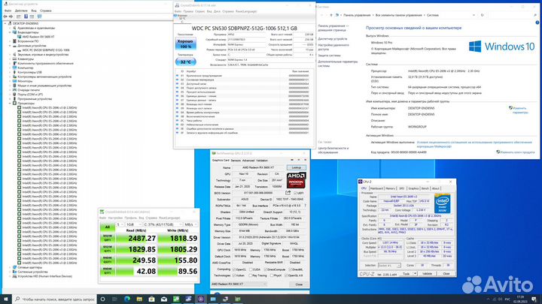Toggle the OpenGL 4.6 checkbox in GPU-Z
The height and width of the screenshot is (304, 542).
(286, 275)
